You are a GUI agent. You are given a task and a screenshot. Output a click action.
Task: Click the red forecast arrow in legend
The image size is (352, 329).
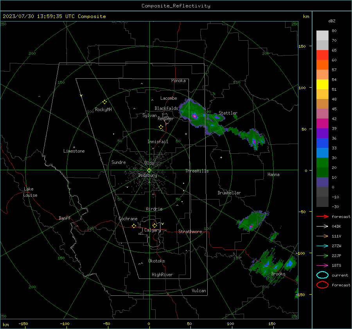322,216
